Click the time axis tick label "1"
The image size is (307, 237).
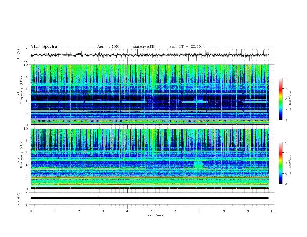55,211
